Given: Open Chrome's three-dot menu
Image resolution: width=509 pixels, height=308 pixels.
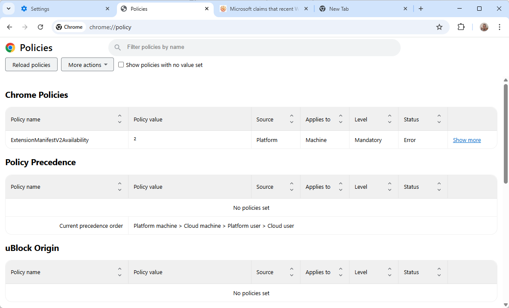Looking at the screenshot, I should pyautogui.click(x=499, y=27).
